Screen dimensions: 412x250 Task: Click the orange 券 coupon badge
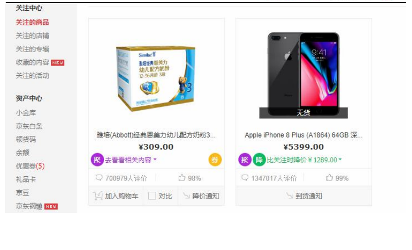215,160
